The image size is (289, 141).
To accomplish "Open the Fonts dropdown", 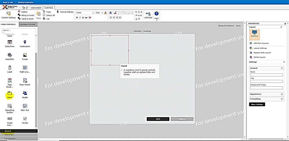I will (x=85, y=13).
